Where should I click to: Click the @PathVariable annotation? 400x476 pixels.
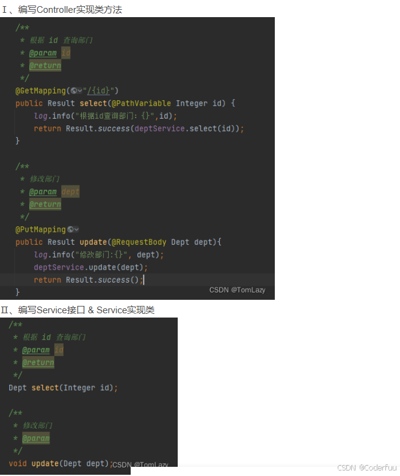coord(141,103)
